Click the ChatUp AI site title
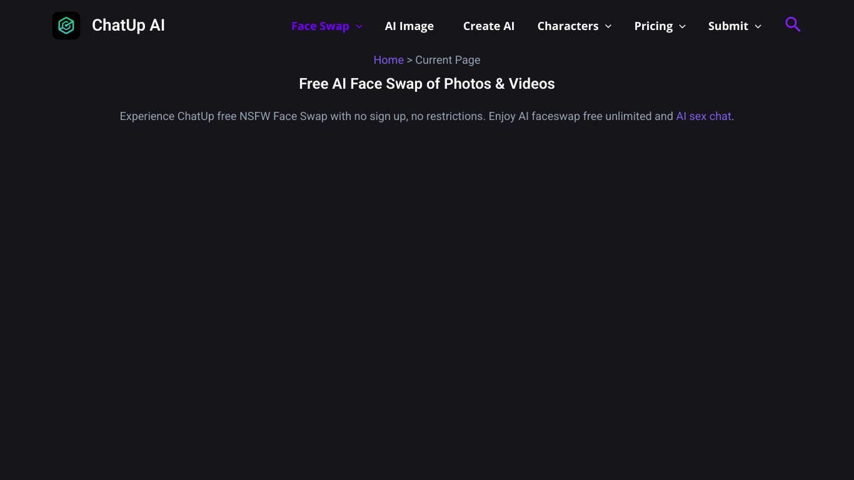The height and width of the screenshot is (480, 854). [x=128, y=26]
